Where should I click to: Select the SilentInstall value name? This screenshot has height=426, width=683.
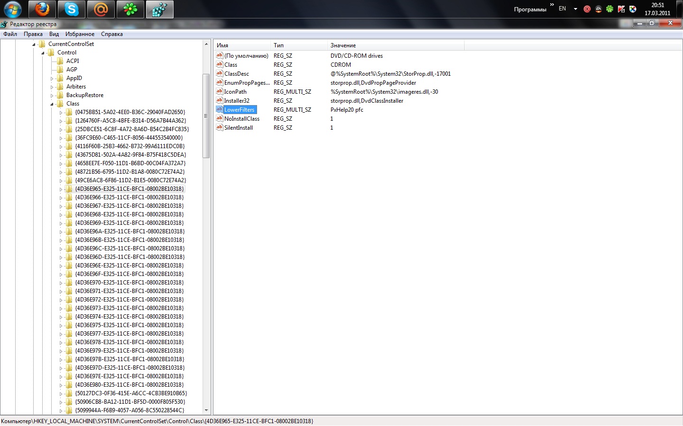coord(239,128)
